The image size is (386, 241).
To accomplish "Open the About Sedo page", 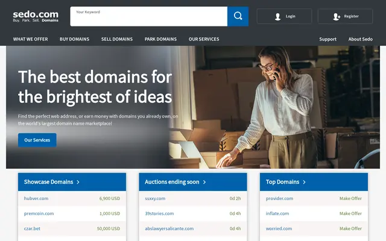I will (x=361, y=39).
